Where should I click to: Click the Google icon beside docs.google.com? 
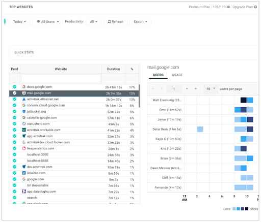(24, 87)
